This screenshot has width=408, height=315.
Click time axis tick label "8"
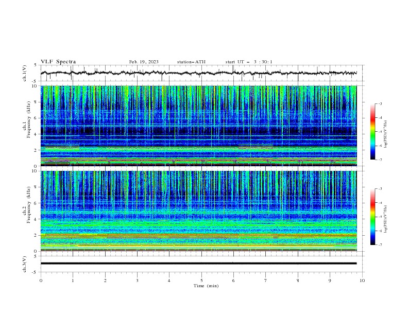[298, 281]
